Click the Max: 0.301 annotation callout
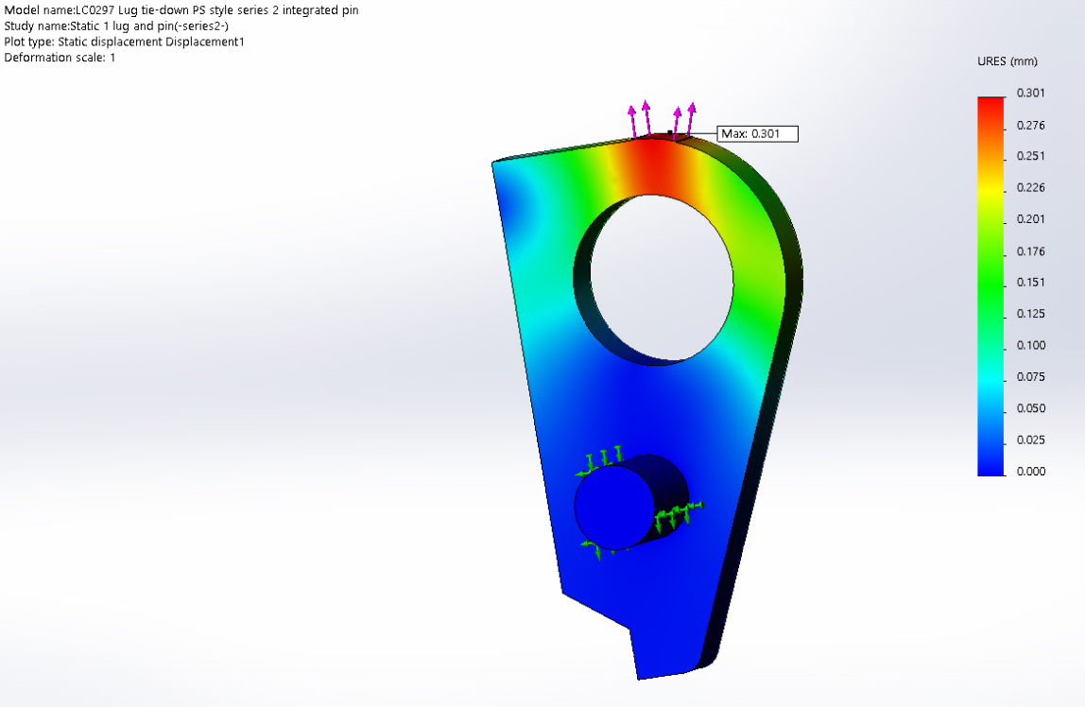1085x707 pixels. click(757, 133)
